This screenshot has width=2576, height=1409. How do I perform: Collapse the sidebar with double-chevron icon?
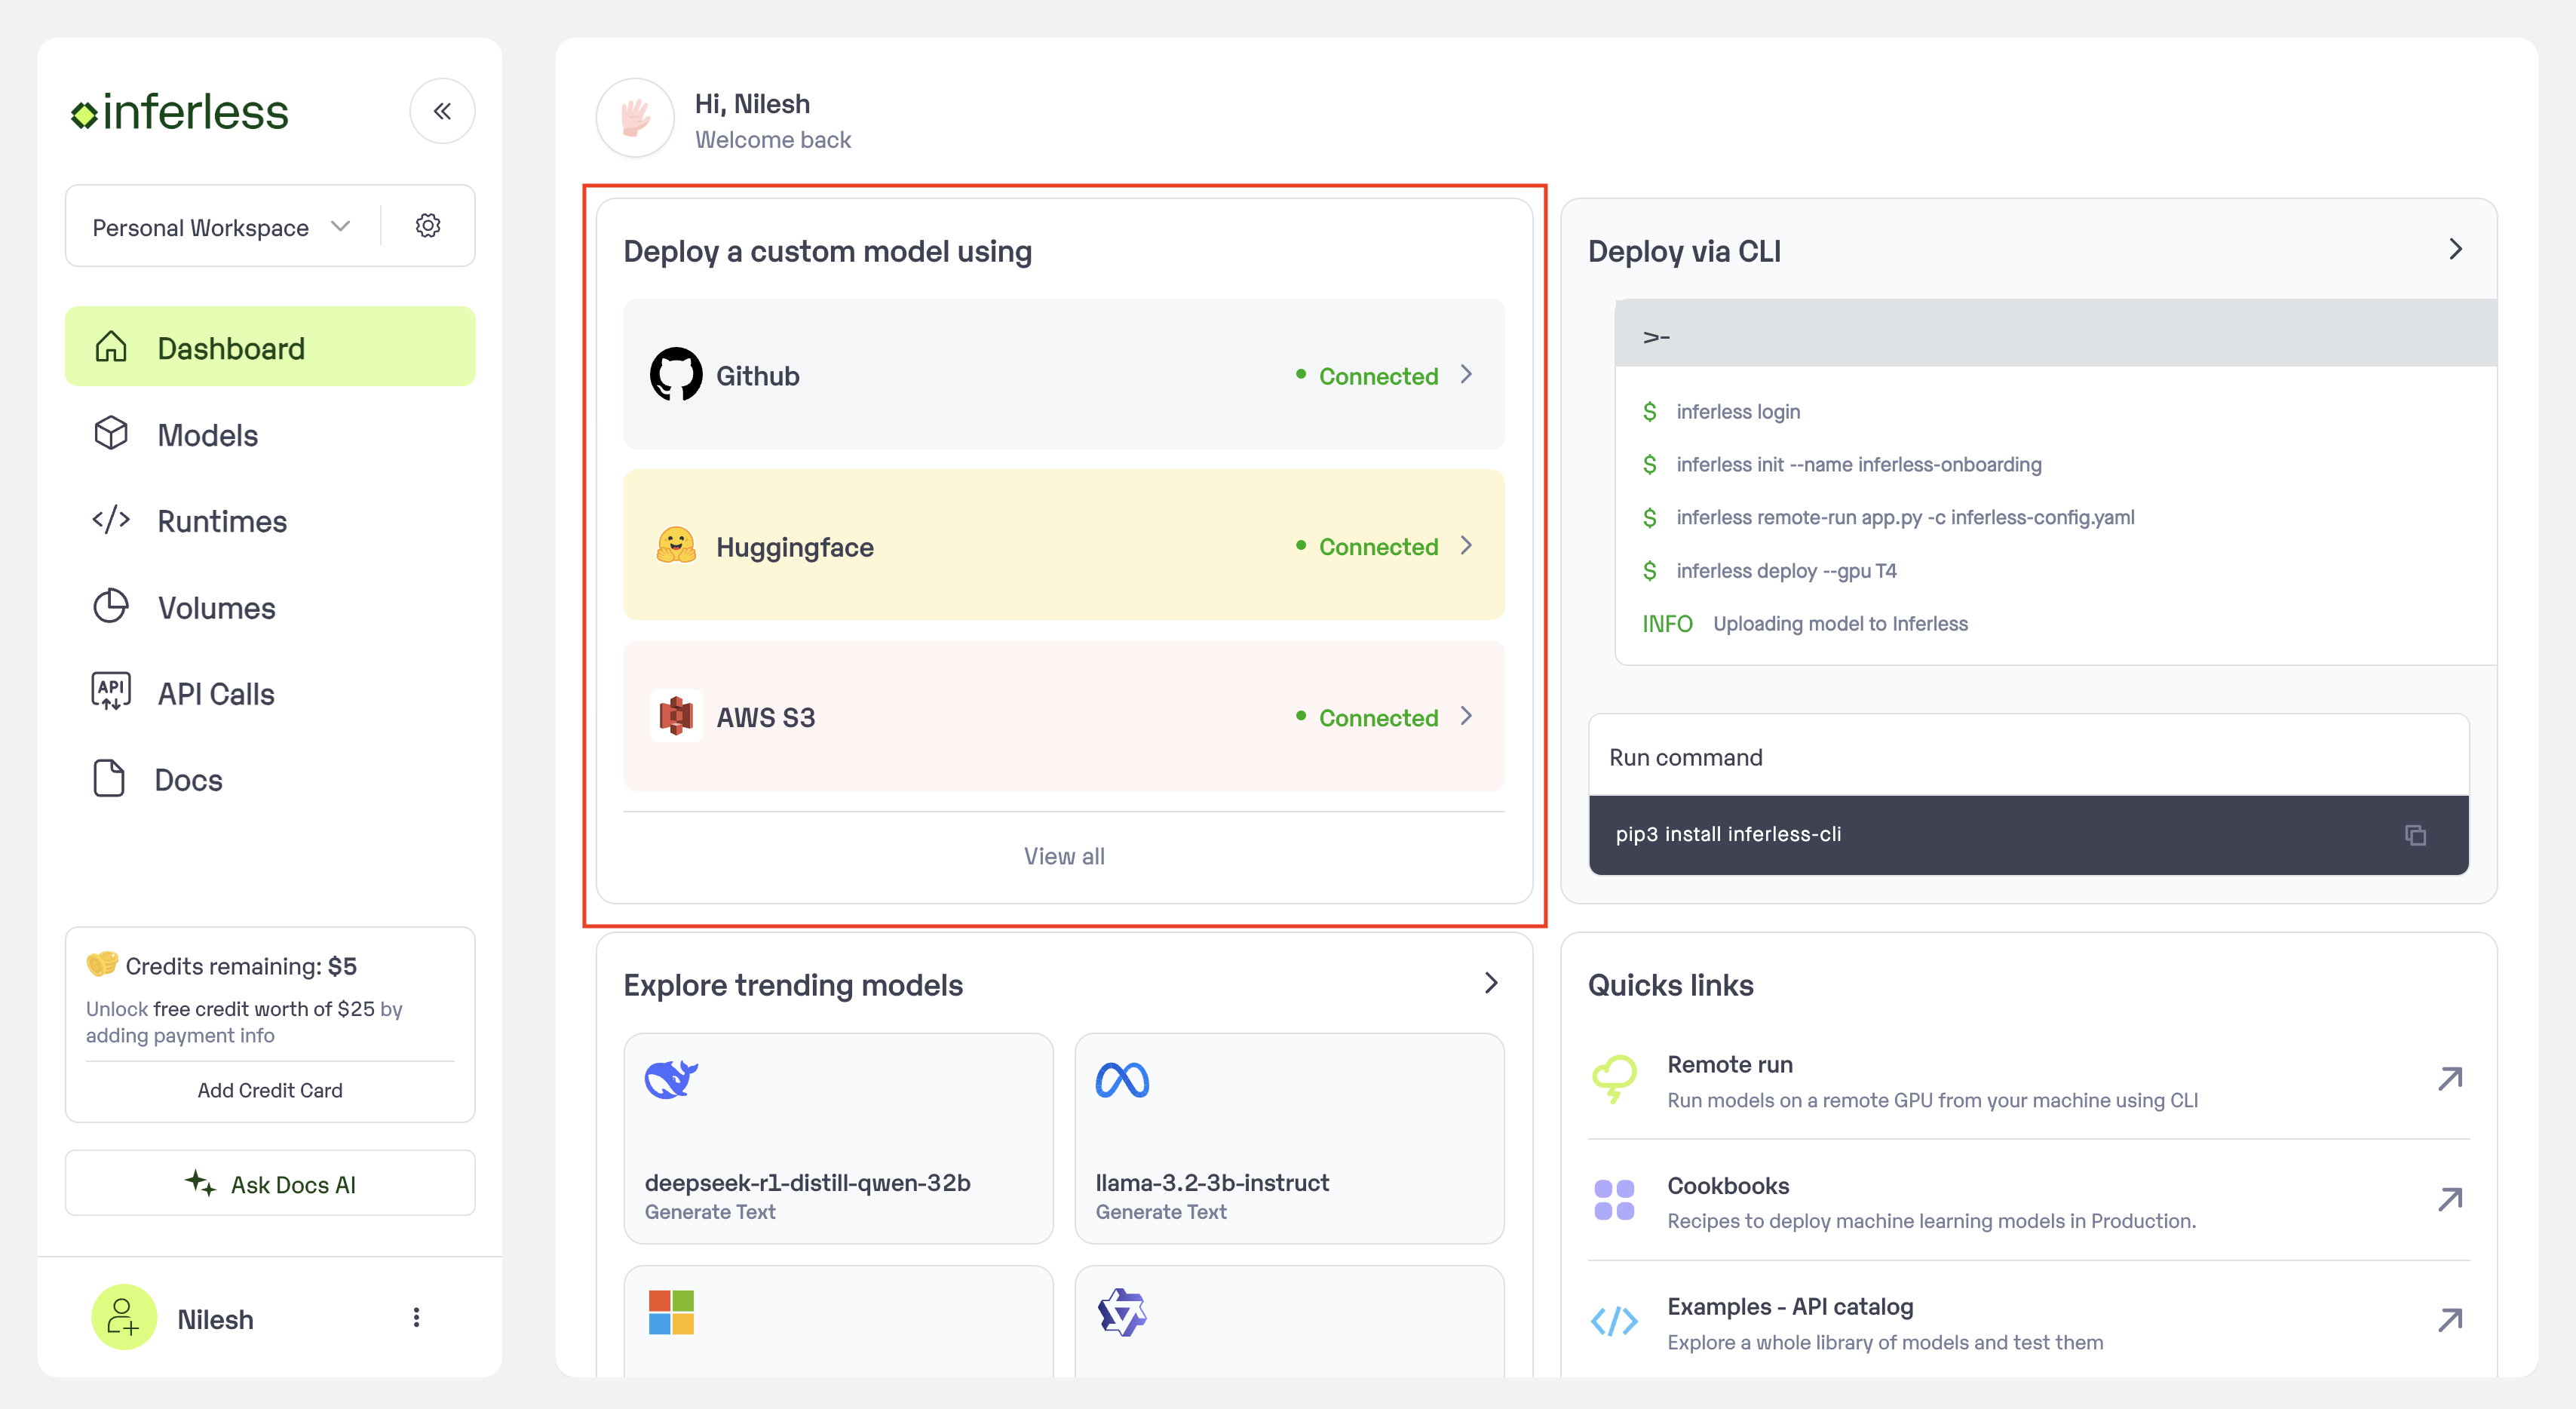point(442,111)
